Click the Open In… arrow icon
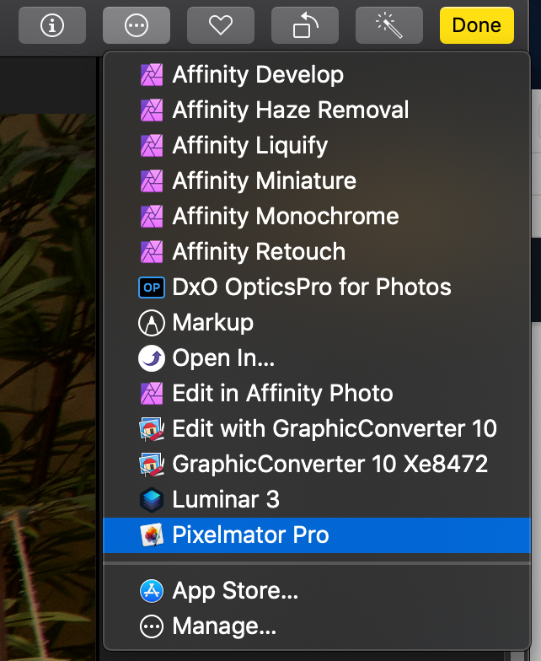Image resolution: width=541 pixels, height=661 pixels. tap(151, 358)
